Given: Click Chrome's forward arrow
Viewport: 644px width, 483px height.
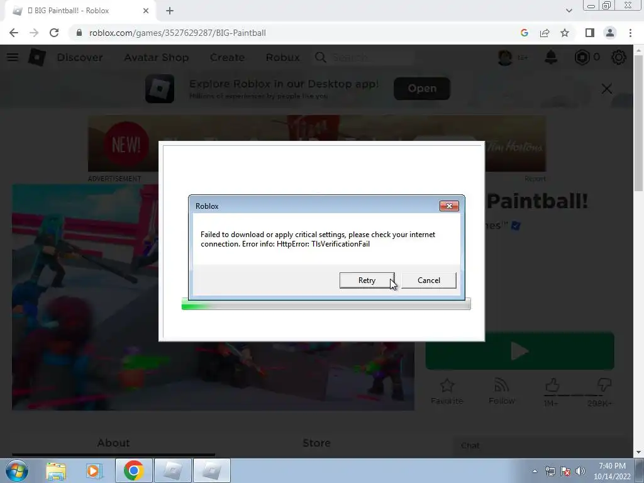Looking at the screenshot, I should tap(34, 33).
